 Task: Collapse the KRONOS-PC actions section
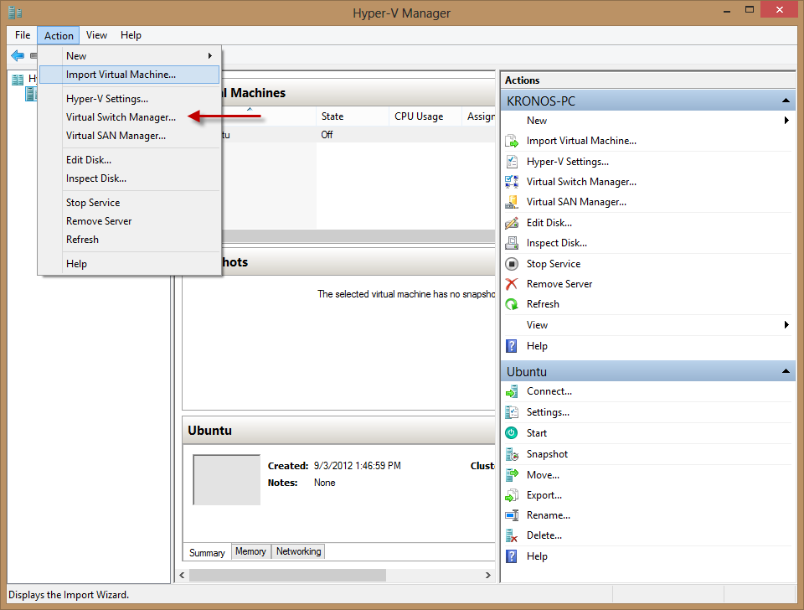786,101
